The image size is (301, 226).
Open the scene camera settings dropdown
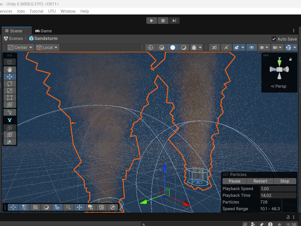point(277,48)
